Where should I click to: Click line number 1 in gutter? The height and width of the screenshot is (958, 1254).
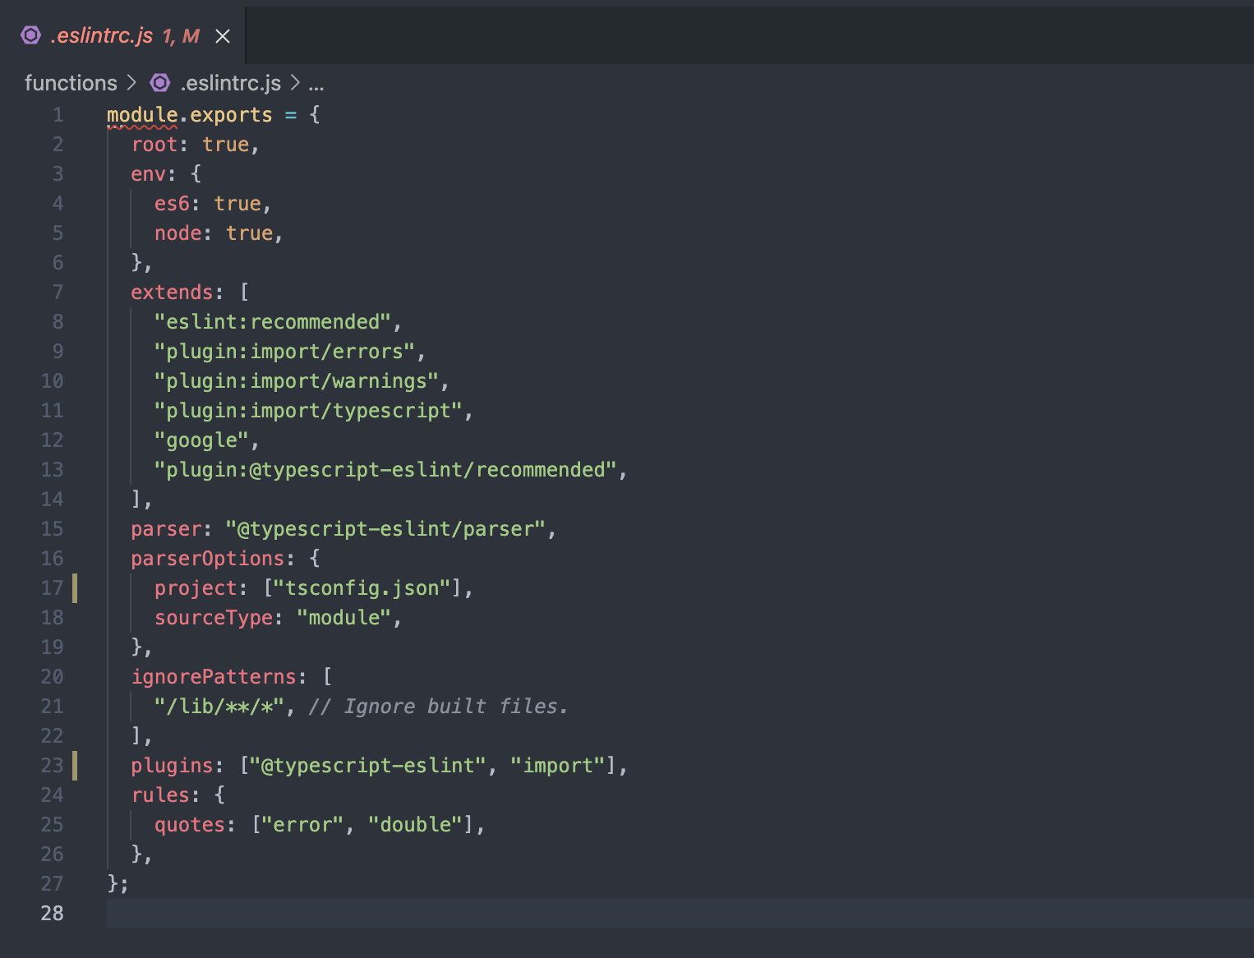tap(58, 115)
